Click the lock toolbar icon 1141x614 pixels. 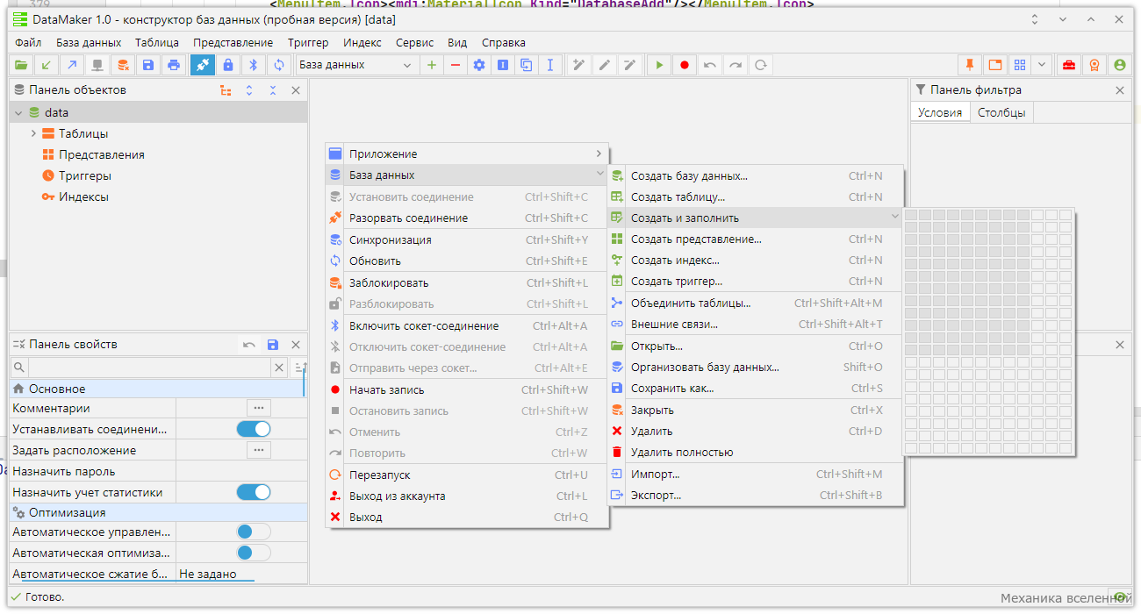[228, 65]
